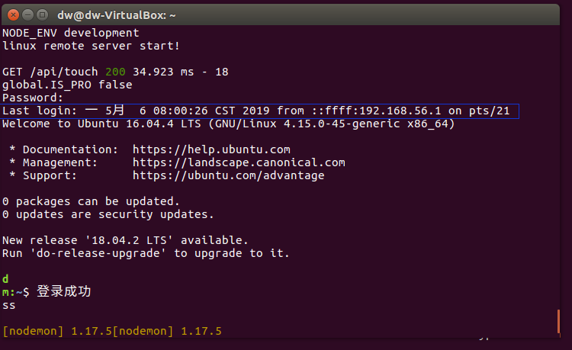This screenshot has width=572, height=350.
Task: Click the 登录成功 text at prompt
Action: [x=64, y=291]
